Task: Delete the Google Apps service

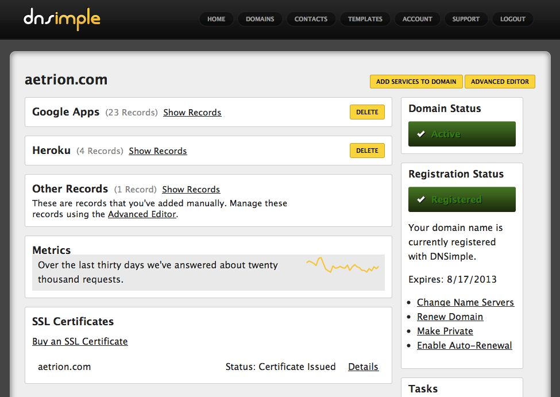Action: click(367, 112)
